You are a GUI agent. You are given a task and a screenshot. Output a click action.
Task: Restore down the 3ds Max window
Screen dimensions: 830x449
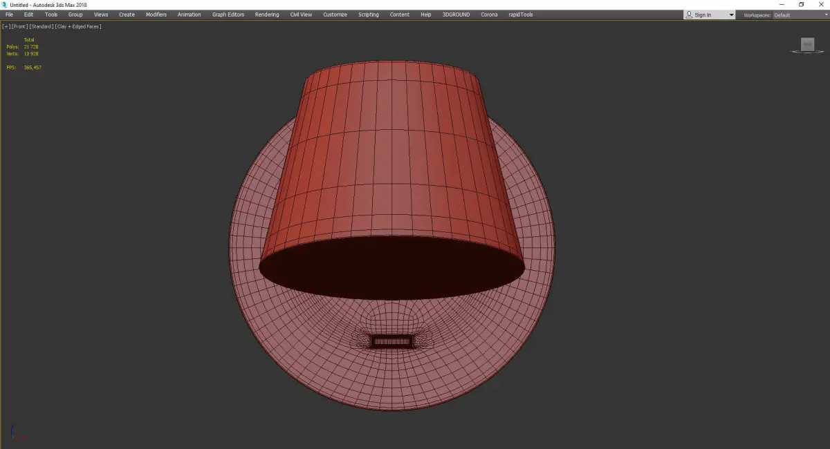[x=801, y=5]
